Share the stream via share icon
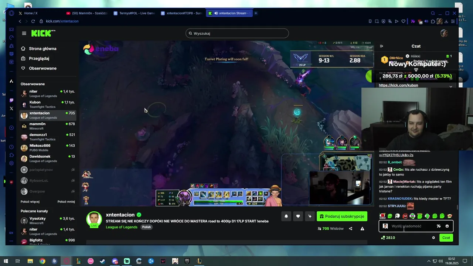 (x=351, y=229)
